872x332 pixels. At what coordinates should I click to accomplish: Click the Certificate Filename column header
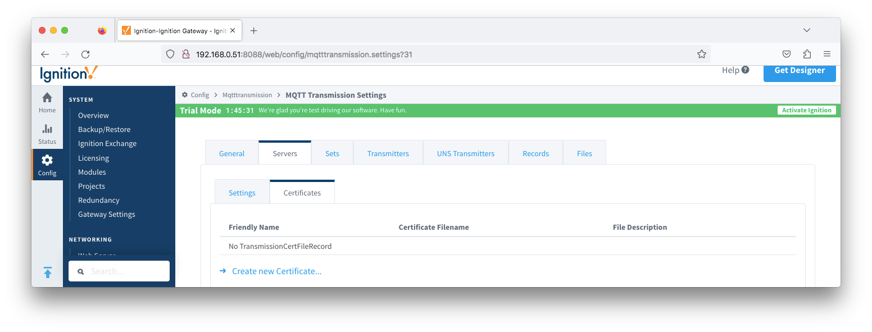(x=434, y=228)
